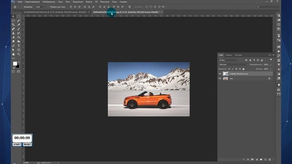Select the Rectangular Marquee tool
The height and width of the screenshot is (164, 292).
pyautogui.click(x=19, y=16)
